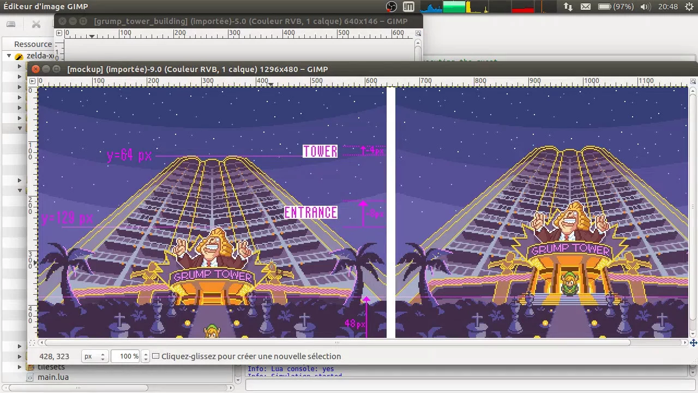Open the session power gear menu
This screenshot has width=698, height=393.
click(688, 7)
